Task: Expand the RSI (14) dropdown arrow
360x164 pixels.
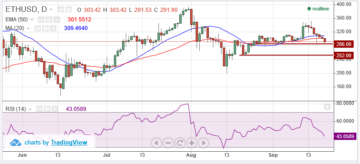Action: coord(30,109)
